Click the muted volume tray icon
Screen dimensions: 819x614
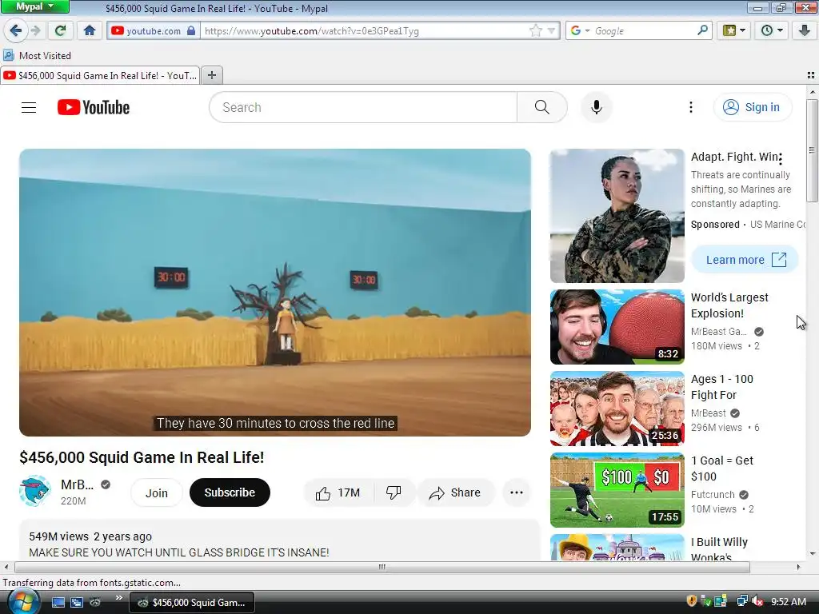[x=757, y=601]
